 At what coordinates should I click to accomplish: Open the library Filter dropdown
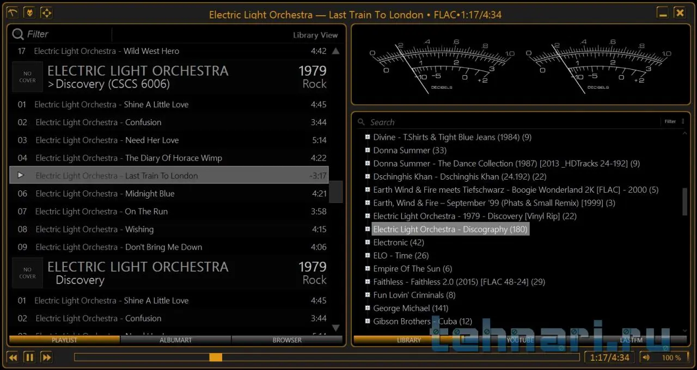[674, 122]
